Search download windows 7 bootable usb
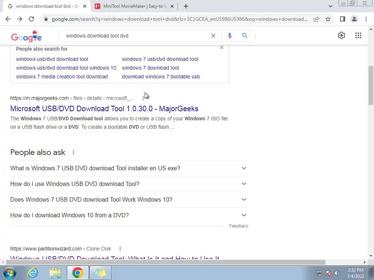The height and width of the screenshot is (280, 374). coord(161,77)
